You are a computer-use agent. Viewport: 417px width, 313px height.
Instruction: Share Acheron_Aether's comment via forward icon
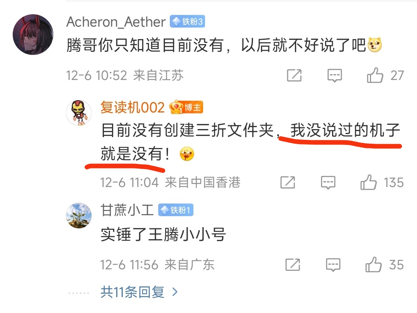point(294,75)
